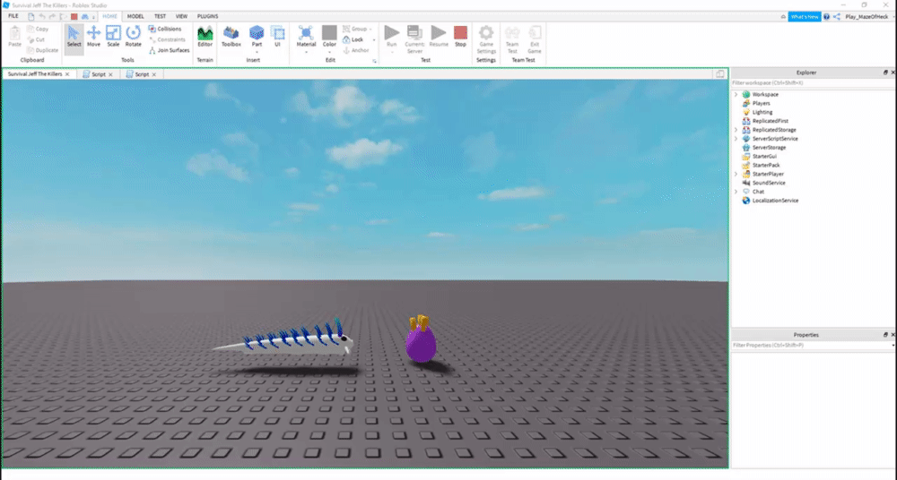Viewport: 897px width, 480px height.
Task: Switch to the PLUGINS ribbon tab
Action: pyautogui.click(x=208, y=16)
